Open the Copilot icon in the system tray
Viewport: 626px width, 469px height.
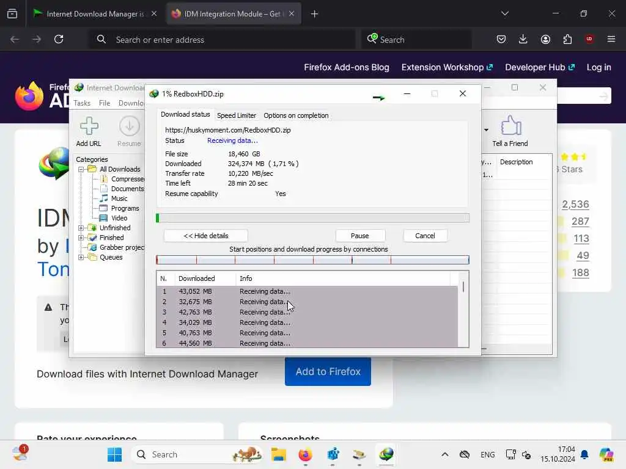point(606,454)
